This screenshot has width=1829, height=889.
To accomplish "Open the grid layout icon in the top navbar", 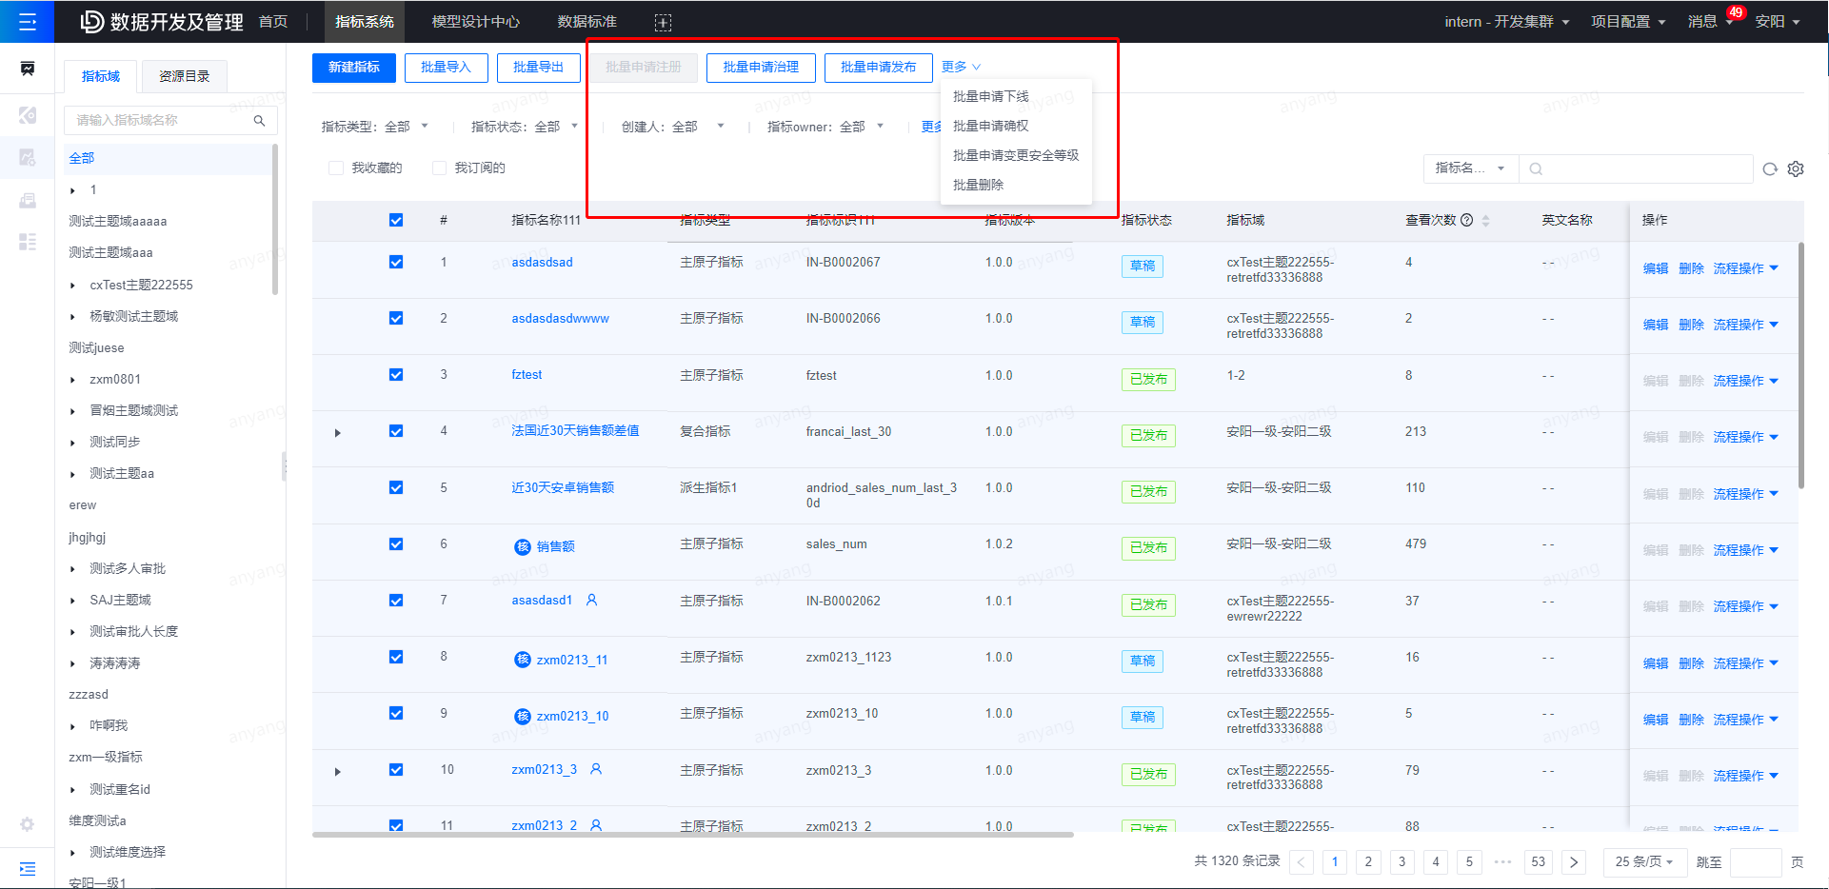I will 663,22.
